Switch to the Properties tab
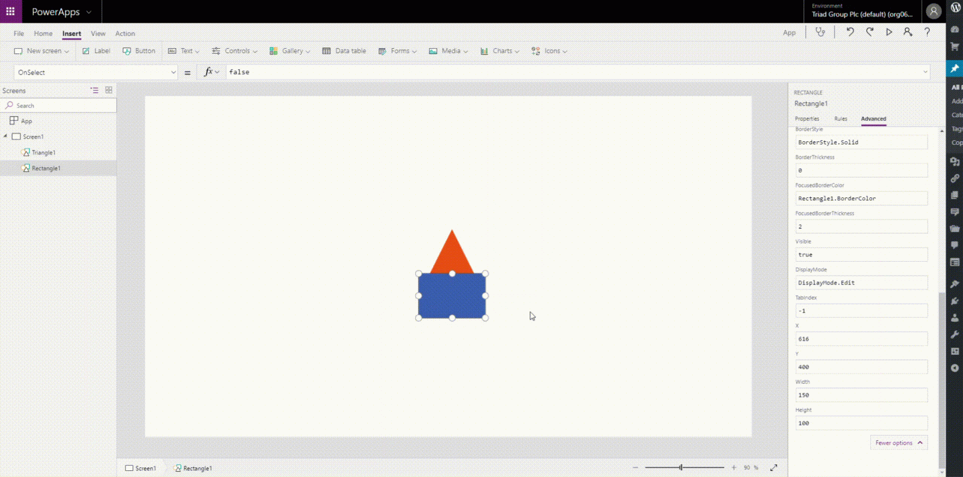This screenshot has height=477, width=963. (x=807, y=119)
